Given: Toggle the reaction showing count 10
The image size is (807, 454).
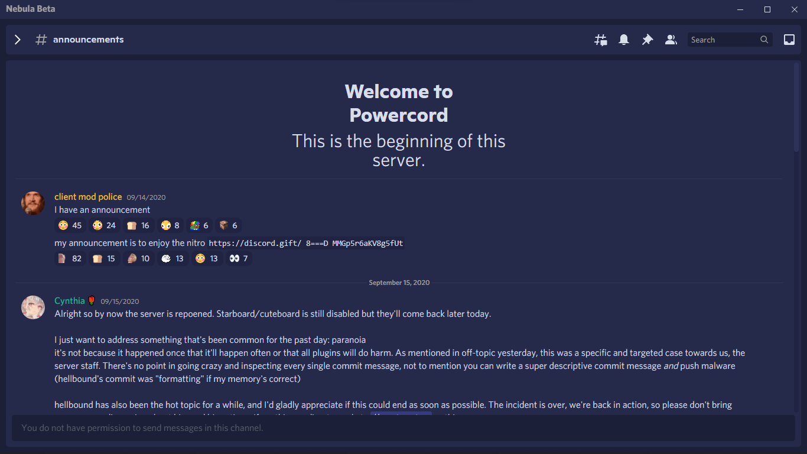Looking at the screenshot, I should tap(139, 258).
